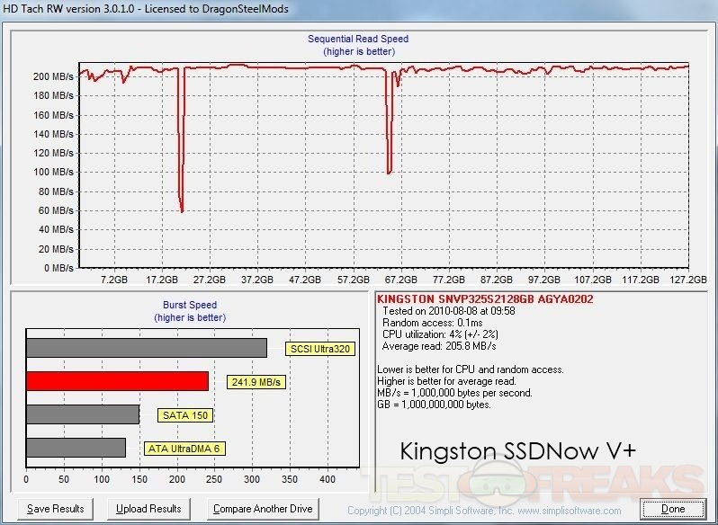The image size is (718, 525).
Task: Click the gray ATA UltraDMA 6 bar
Action: click(x=76, y=448)
